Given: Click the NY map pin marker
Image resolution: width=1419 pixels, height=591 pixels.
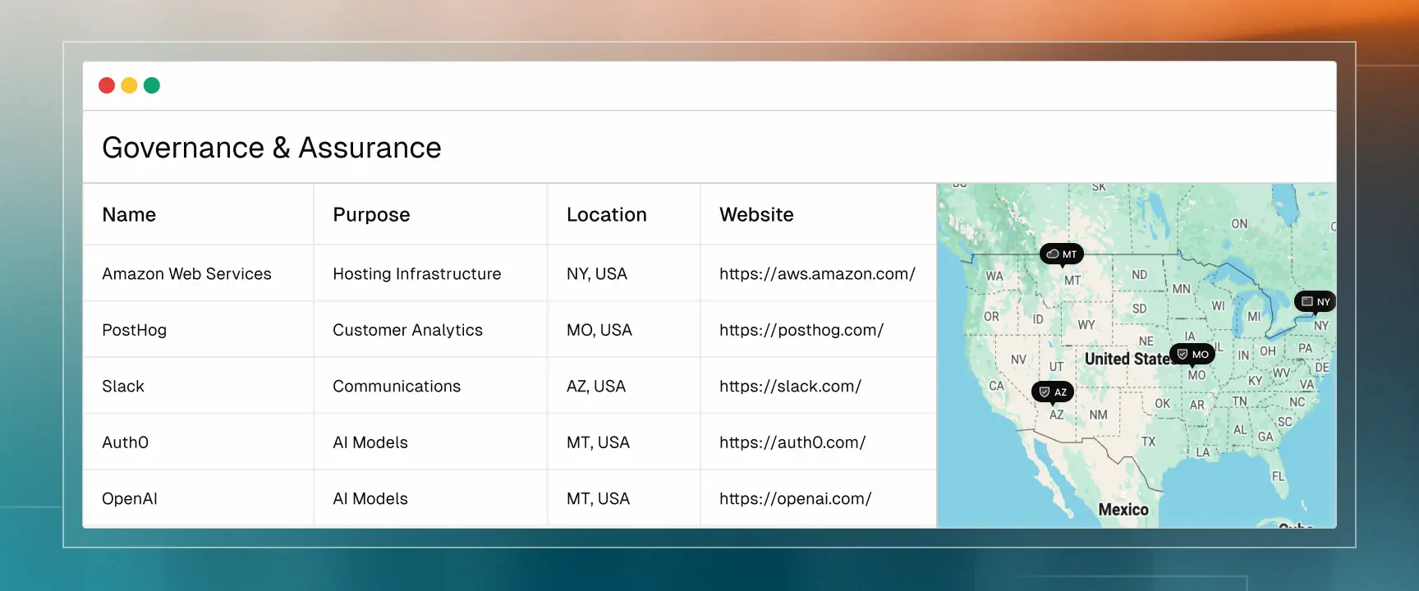Looking at the screenshot, I should [x=1315, y=302].
